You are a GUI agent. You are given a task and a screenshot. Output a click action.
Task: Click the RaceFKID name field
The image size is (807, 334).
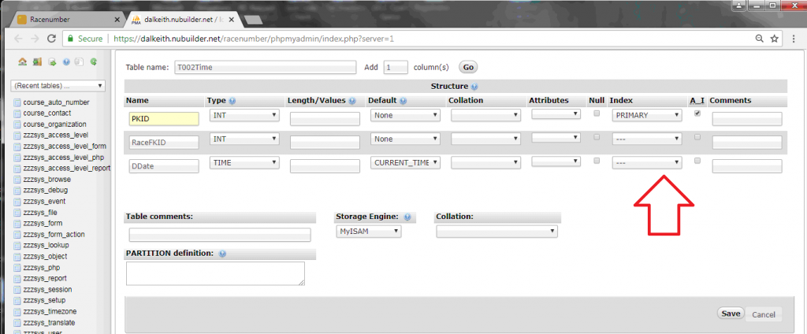coord(164,143)
